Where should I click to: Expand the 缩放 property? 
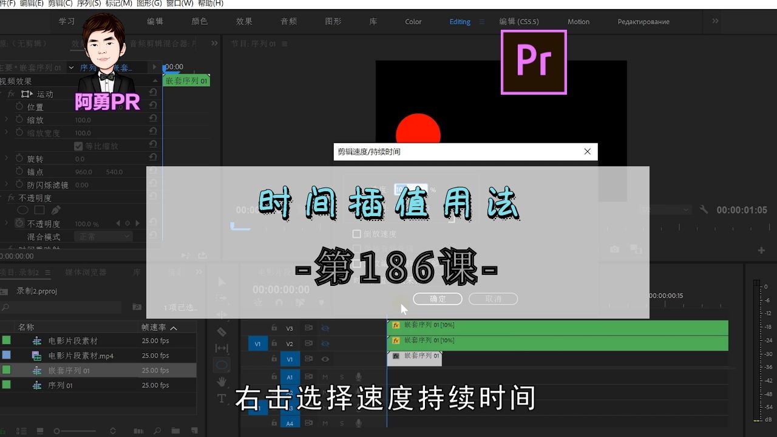7,120
